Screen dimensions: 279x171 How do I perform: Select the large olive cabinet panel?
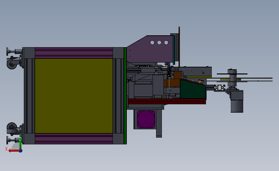[x=74, y=96]
